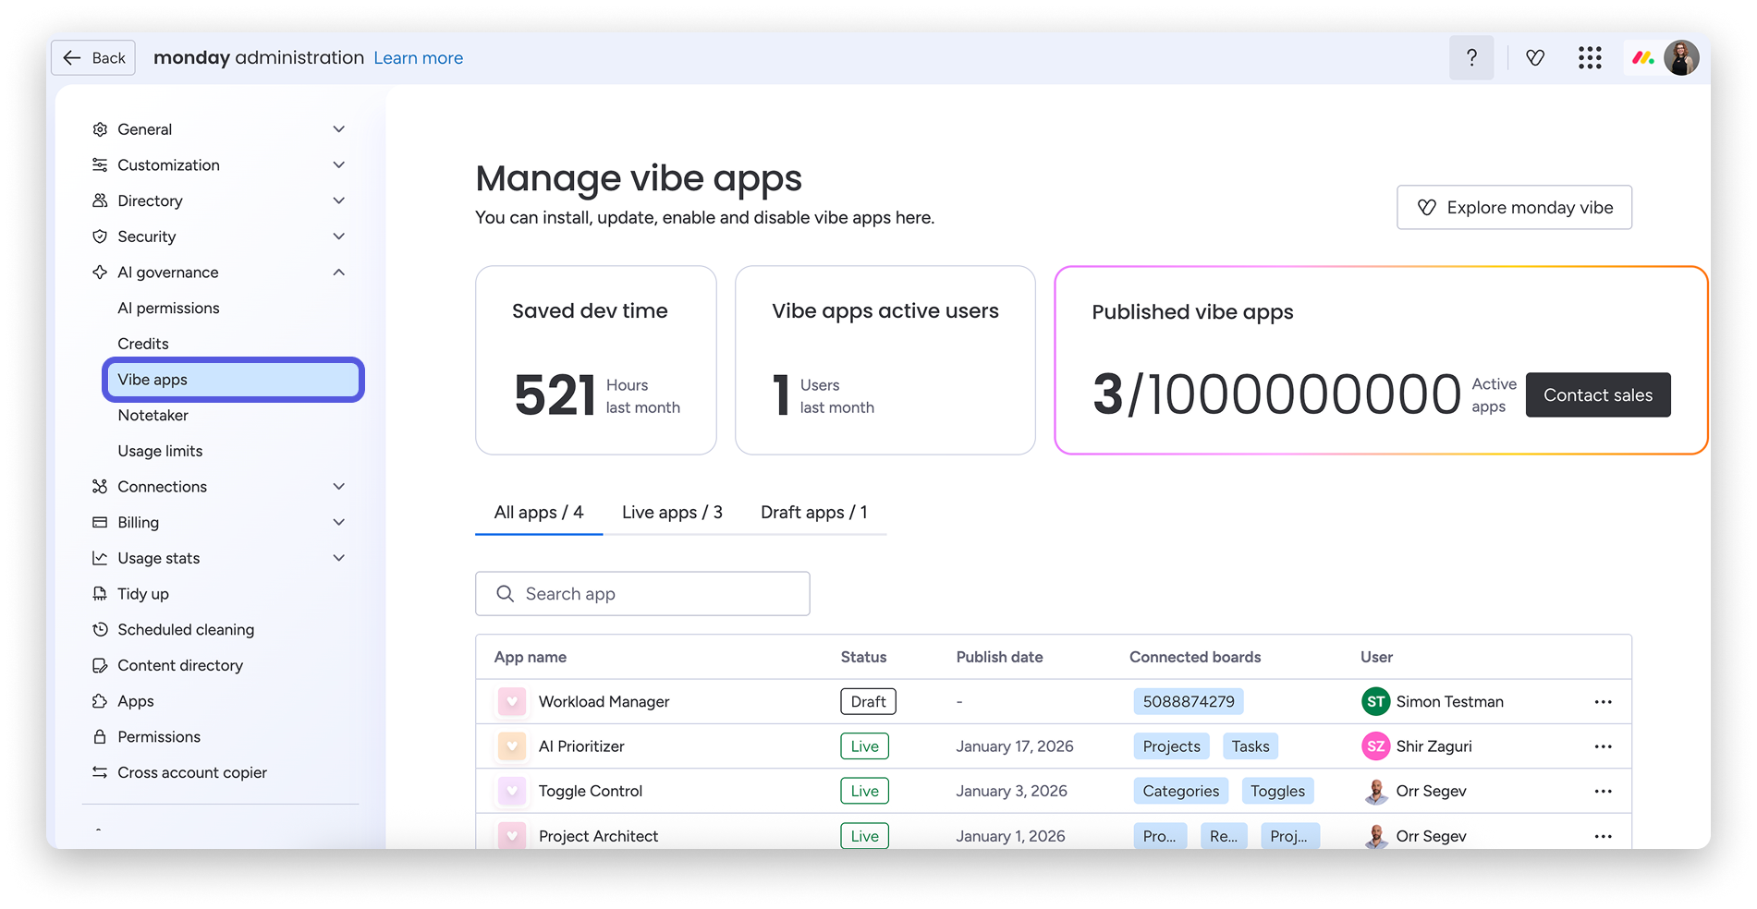The height and width of the screenshot is (909, 1757).
Task: Expand the Customization section chevron
Action: 339,165
